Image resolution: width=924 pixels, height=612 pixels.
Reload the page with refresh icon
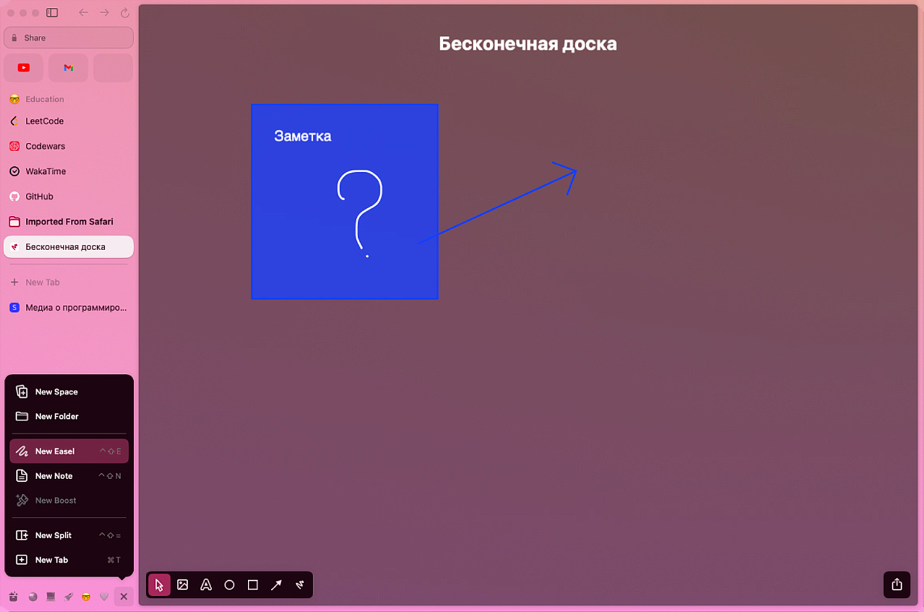(x=125, y=13)
